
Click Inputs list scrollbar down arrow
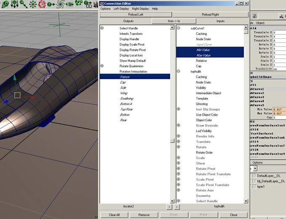(x=246, y=201)
